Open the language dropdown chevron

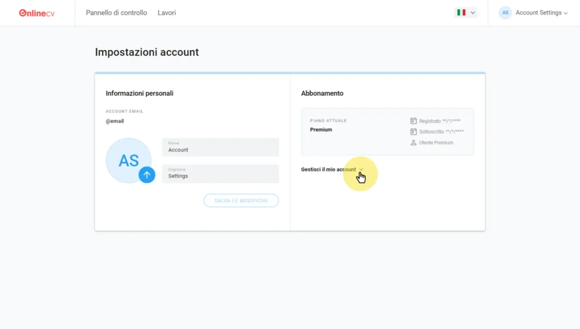[473, 13]
